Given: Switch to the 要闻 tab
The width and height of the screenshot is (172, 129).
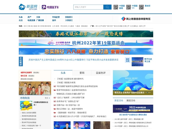Looking at the screenshot, I should coord(82,73).
